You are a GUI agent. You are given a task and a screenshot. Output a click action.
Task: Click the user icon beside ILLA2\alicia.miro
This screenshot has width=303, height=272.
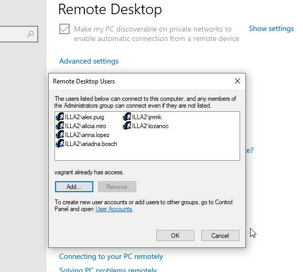pyautogui.click(x=60, y=126)
